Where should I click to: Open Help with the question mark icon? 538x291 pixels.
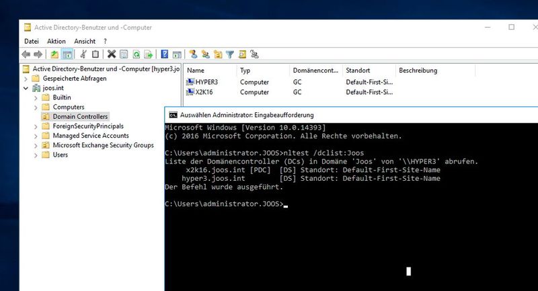[165, 54]
